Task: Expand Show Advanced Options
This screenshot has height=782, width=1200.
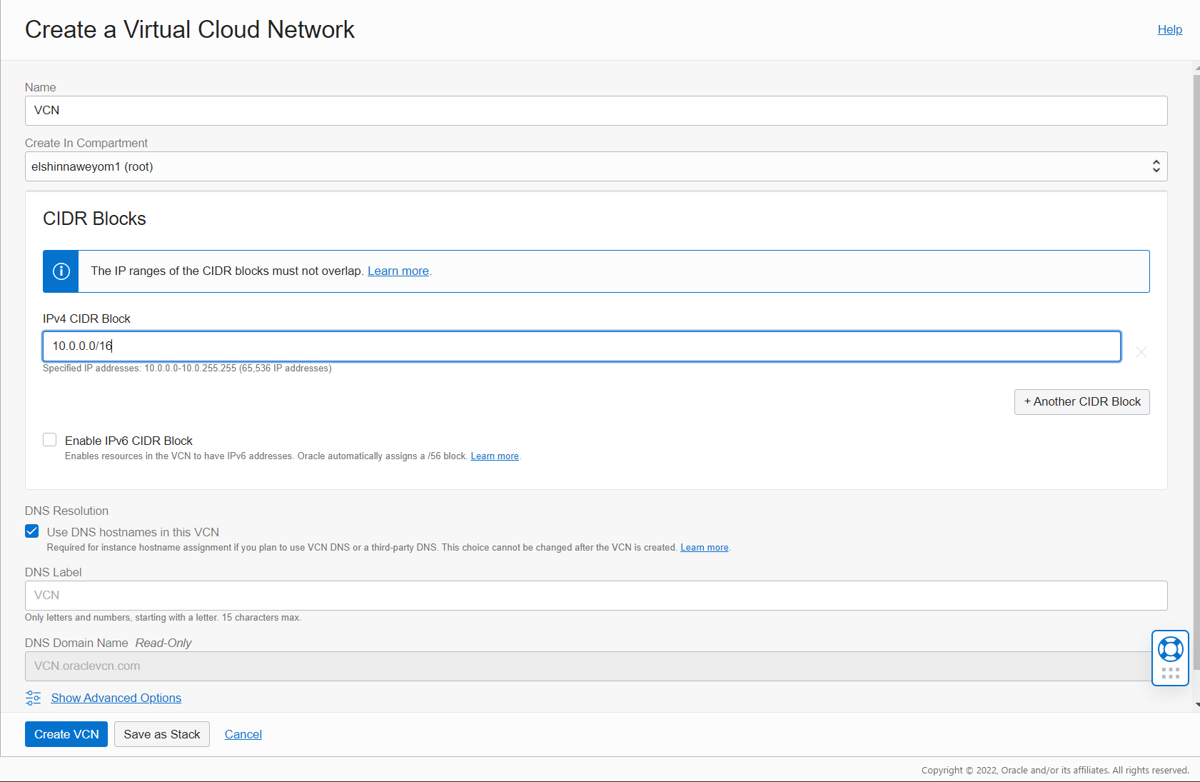Action: point(116,698)
